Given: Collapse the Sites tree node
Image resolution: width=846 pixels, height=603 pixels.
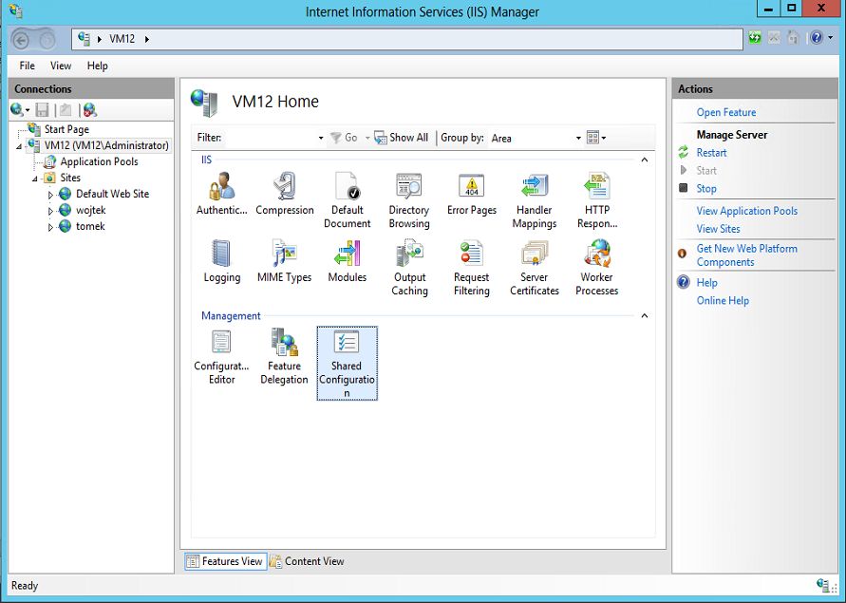Looking at the screenshot, I should point(35,179).
